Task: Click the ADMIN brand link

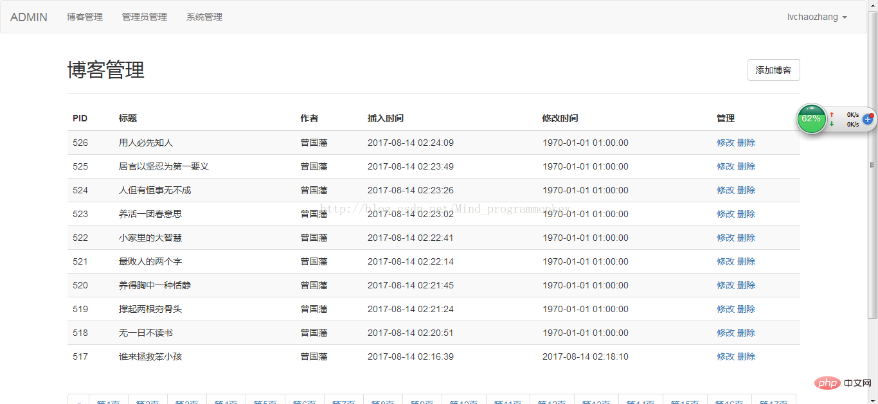Action: tap(29, 17)
